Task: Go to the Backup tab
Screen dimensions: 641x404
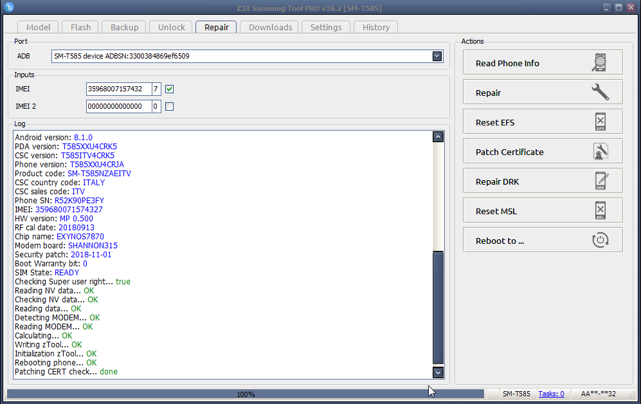Action: 124,27
